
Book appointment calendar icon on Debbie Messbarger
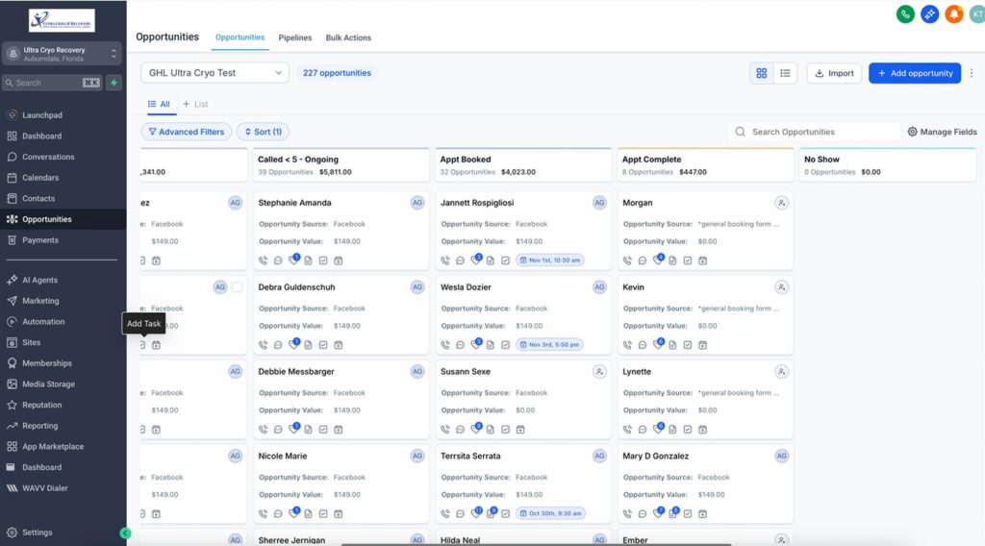coord(338,430)
